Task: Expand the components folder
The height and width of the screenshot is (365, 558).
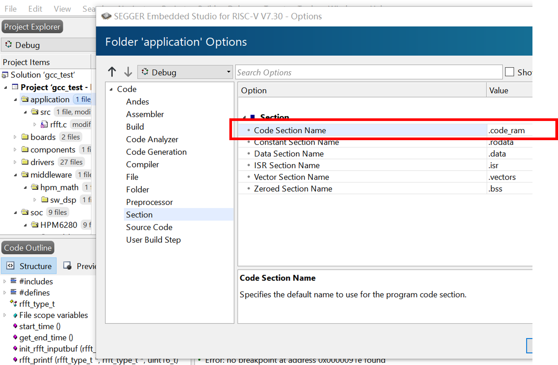Action: 15,150
